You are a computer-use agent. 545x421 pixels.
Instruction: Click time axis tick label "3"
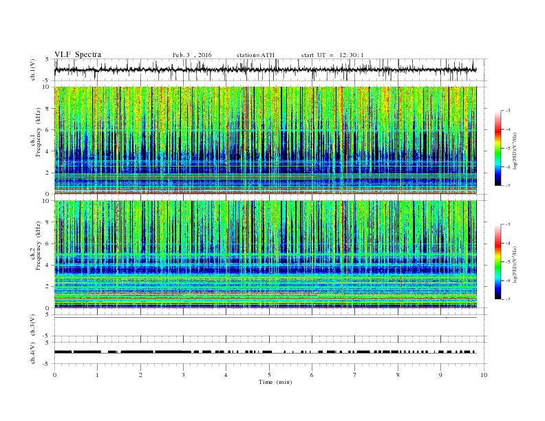[183, 375]
